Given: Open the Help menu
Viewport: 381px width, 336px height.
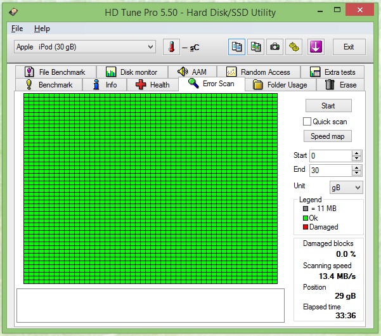Looking at the screenshot, I should coord(42,29).
